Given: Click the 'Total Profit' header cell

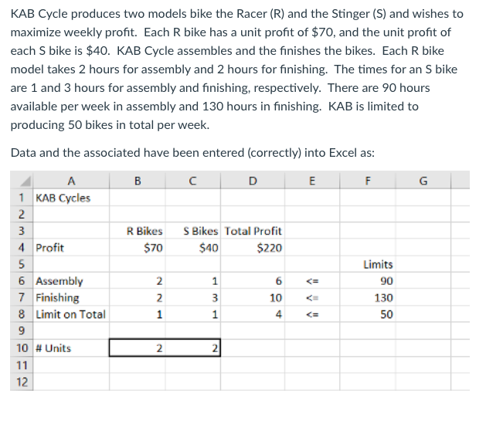Looking at the screenshot, I should point(253,231).
